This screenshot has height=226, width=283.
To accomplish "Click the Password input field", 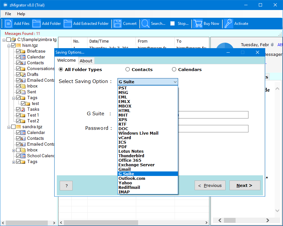I will pos(213,129).
